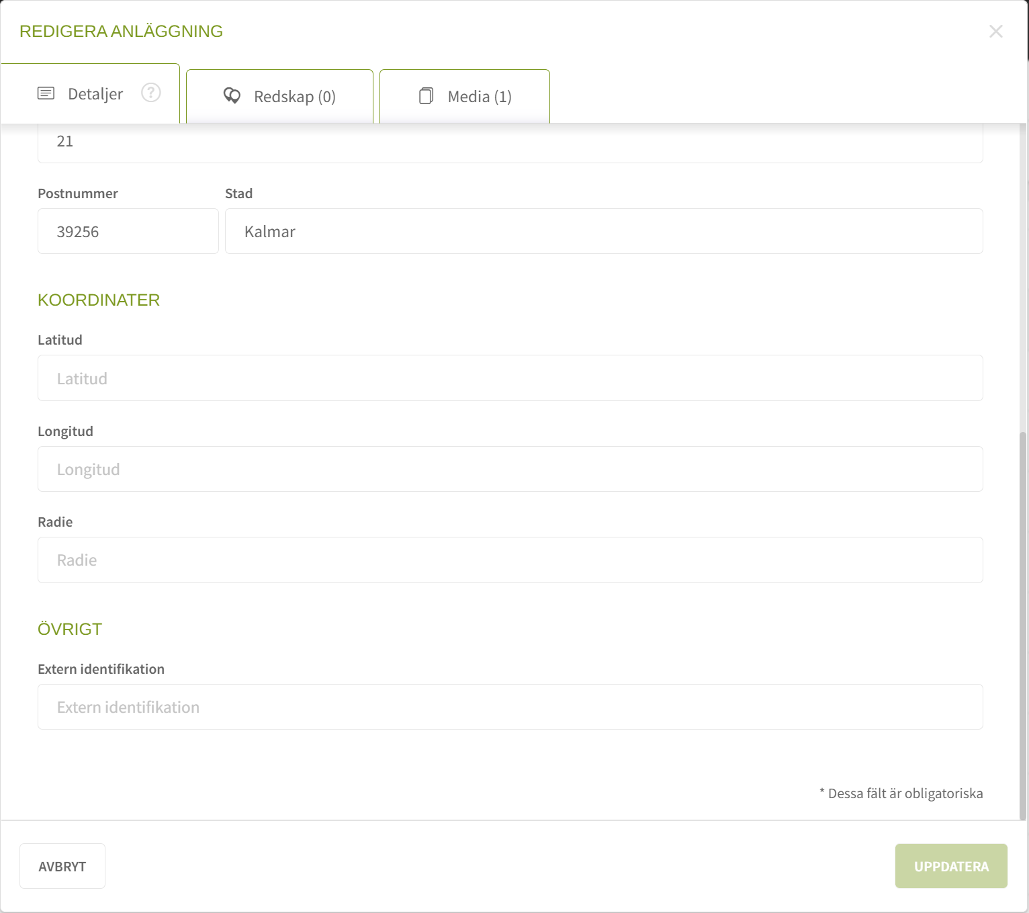Click the tools icon beside Redskap
This screenshot has height=913, width=1029.
(x=232, y=96)
